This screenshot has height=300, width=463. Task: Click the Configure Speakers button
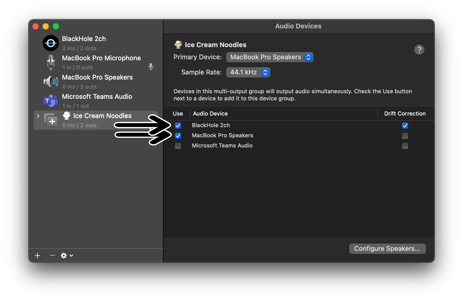[387, 249]
